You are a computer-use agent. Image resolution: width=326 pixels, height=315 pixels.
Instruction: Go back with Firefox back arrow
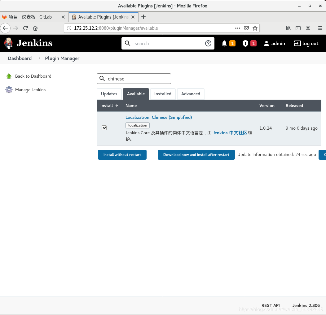pyautogui.click(x=5, y=28)
